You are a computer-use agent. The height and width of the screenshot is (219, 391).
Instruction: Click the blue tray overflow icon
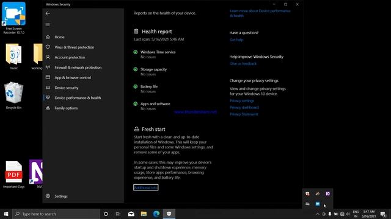click(x=318, y=204)
